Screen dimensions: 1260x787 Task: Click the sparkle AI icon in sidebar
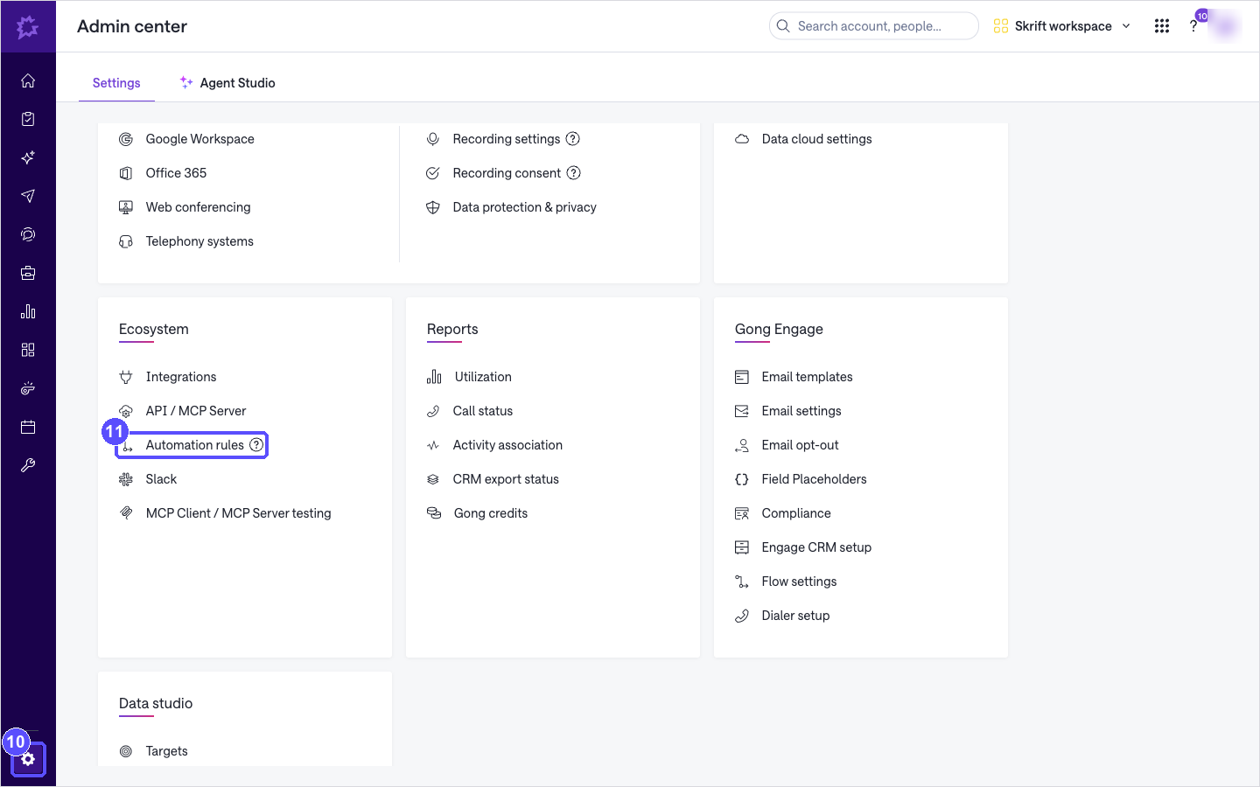(28, 157)
